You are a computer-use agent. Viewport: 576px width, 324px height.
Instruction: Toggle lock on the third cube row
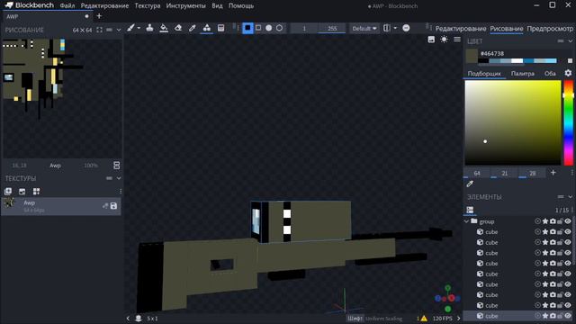pyautogui.click(x=560, y=253)
